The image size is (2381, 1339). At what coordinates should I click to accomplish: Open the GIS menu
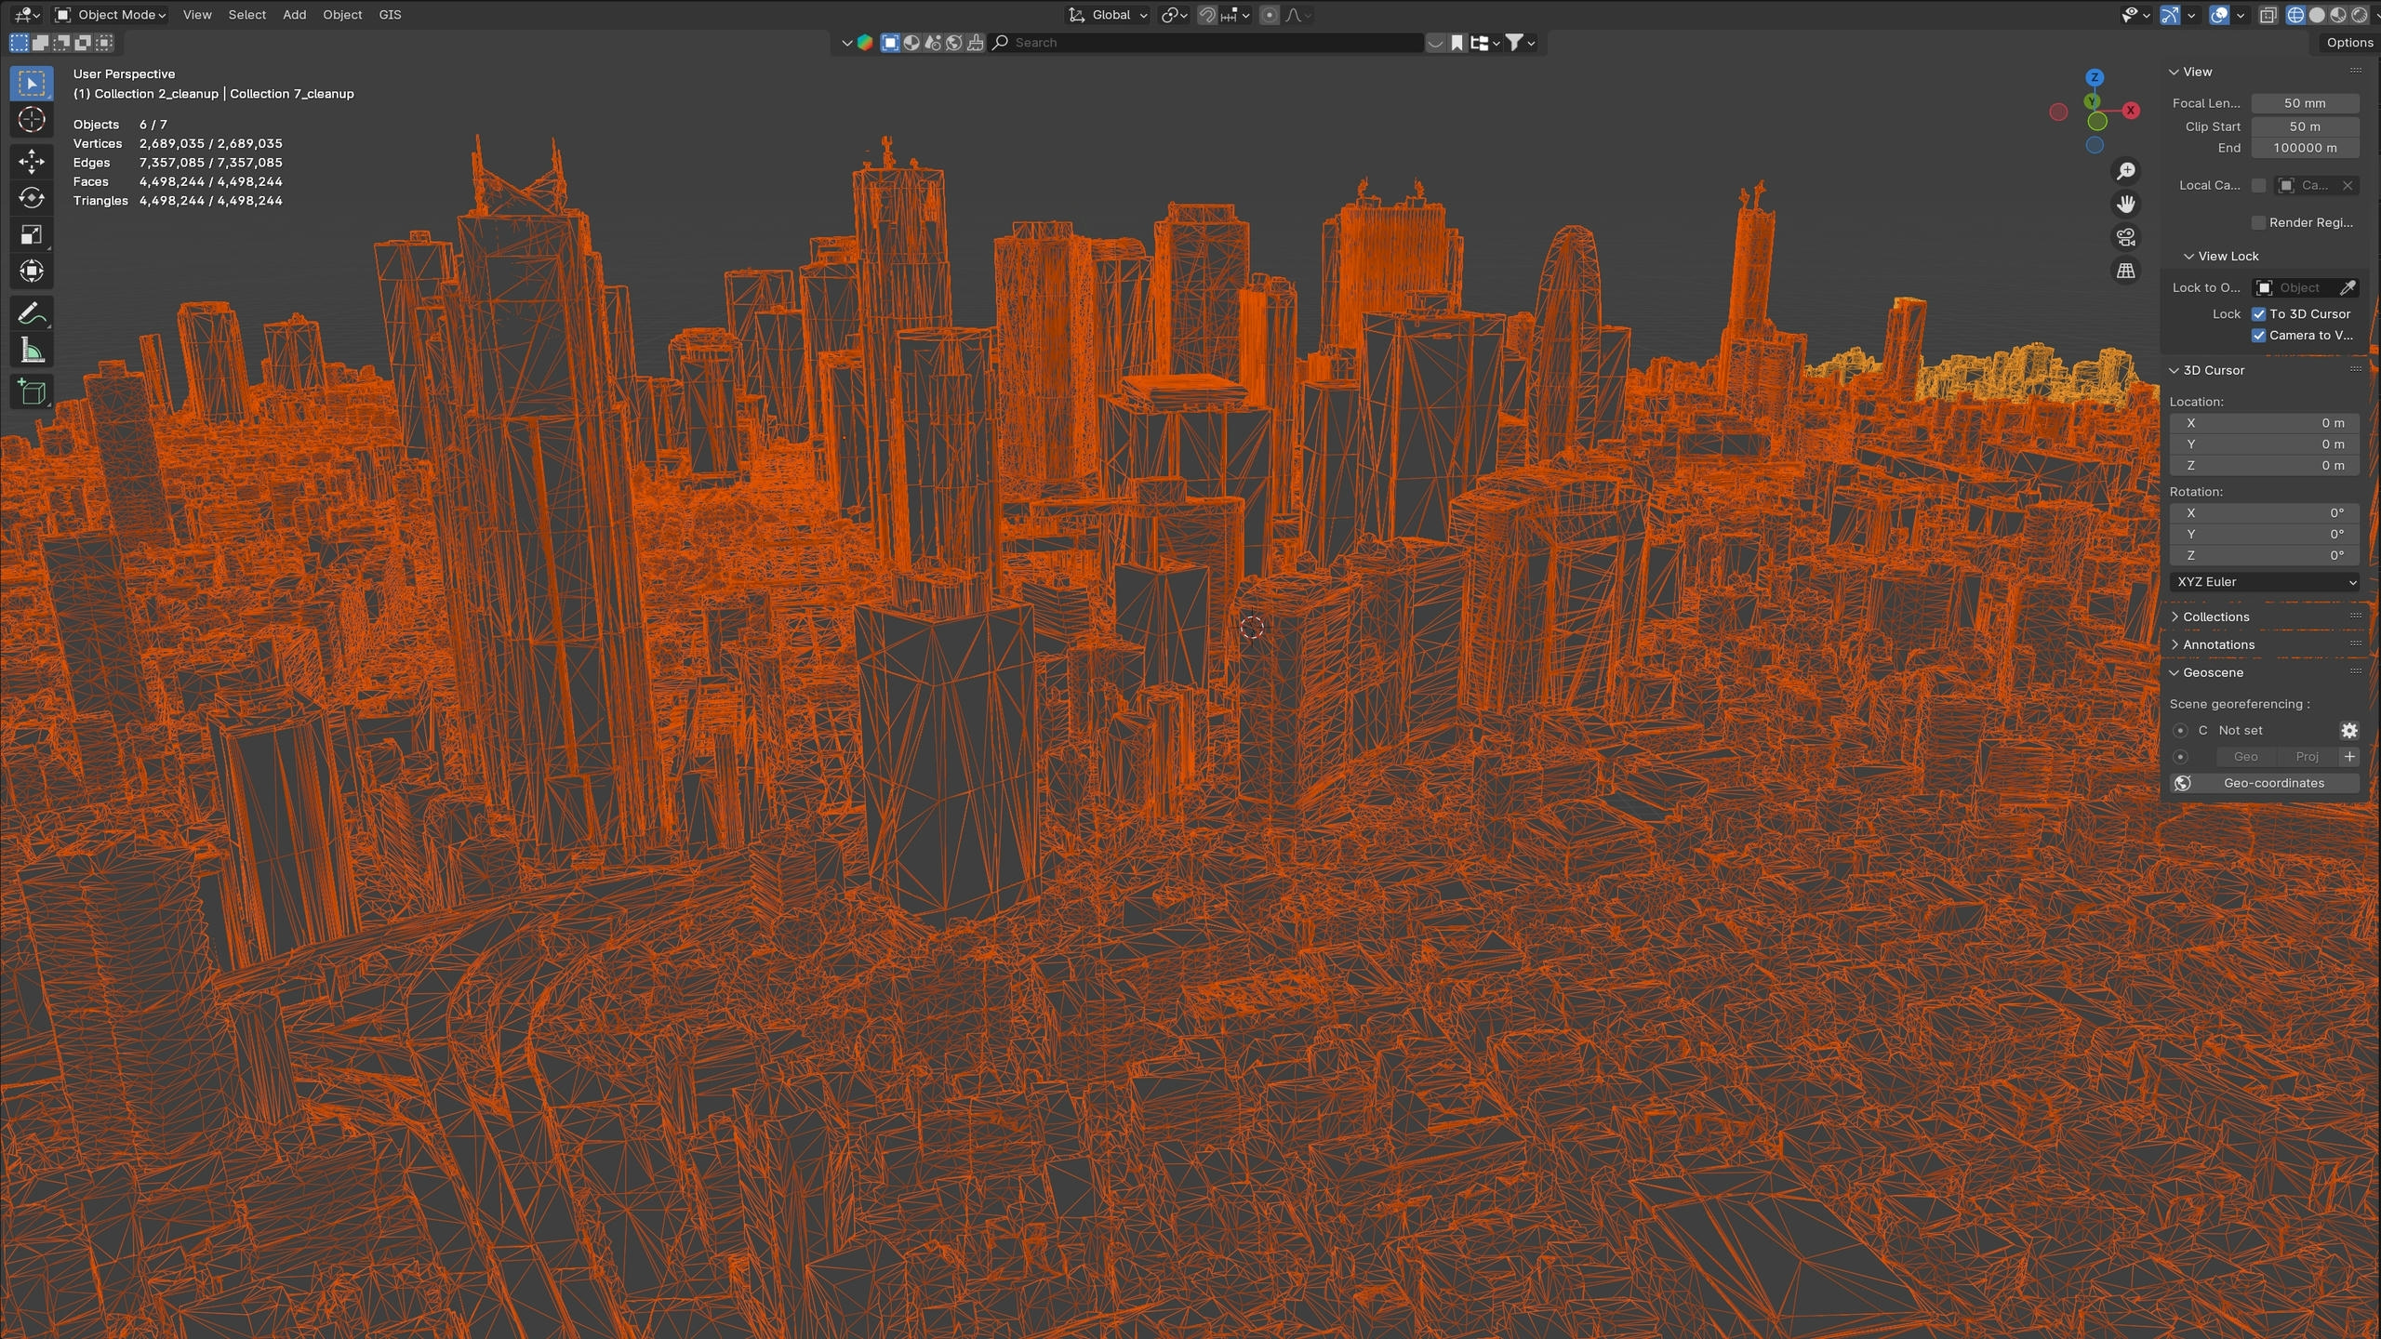pyautogui.click(x=390, y=15)
